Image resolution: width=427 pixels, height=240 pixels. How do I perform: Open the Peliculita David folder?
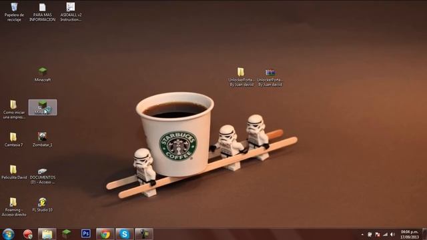[x=14, y=172]
